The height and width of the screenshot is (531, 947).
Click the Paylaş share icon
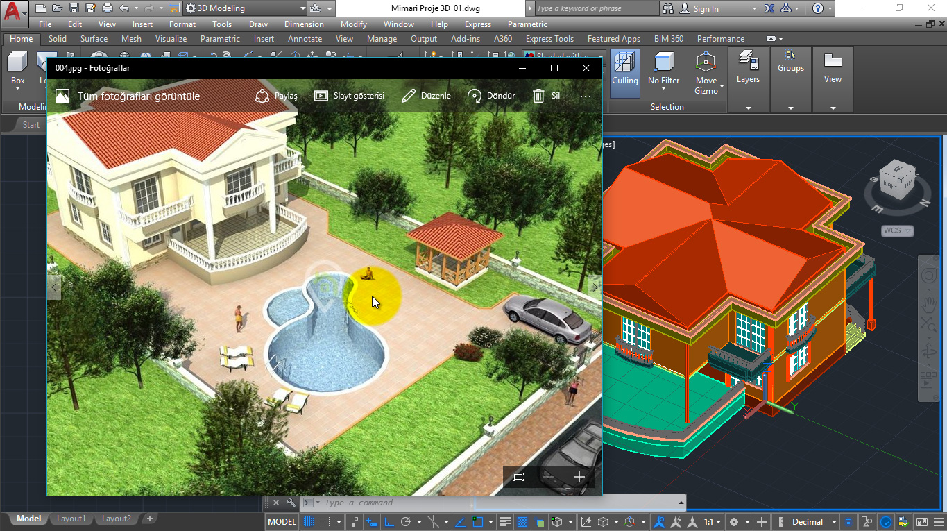tap(262, 96)
